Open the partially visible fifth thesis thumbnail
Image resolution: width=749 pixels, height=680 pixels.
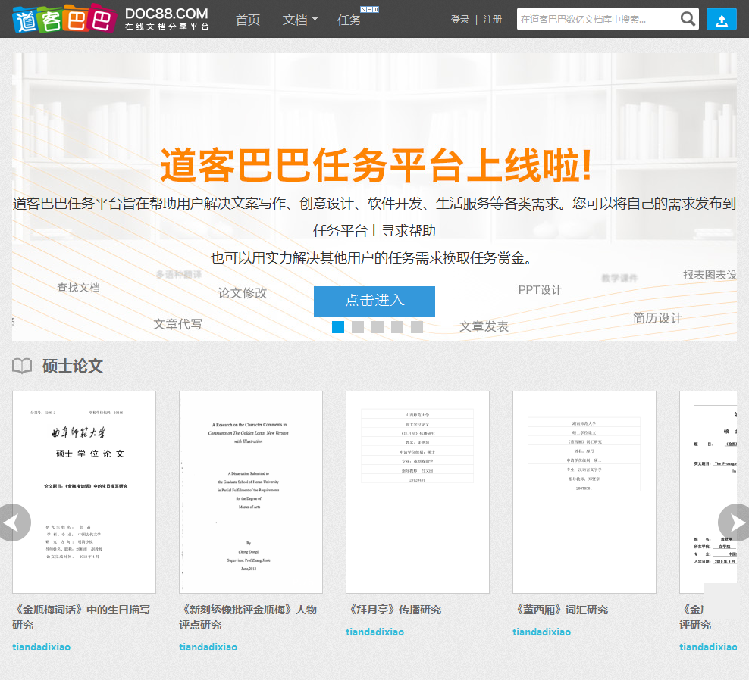point(708,492)
